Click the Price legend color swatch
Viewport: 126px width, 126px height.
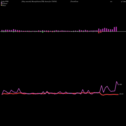tap(2, 5)
